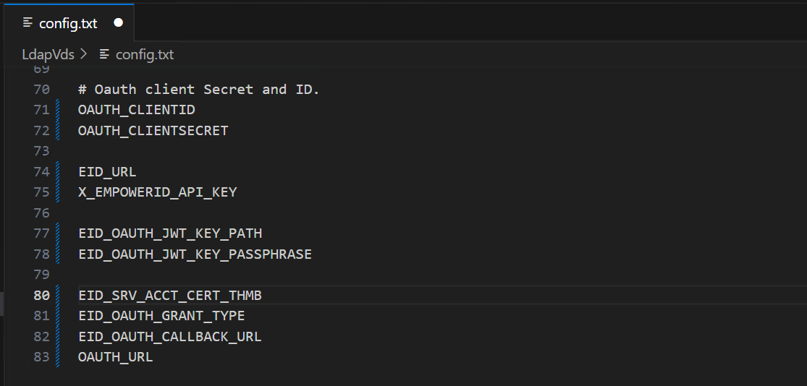Select the config.txt editor tab
807x386 pixels.
click(68, 23)
